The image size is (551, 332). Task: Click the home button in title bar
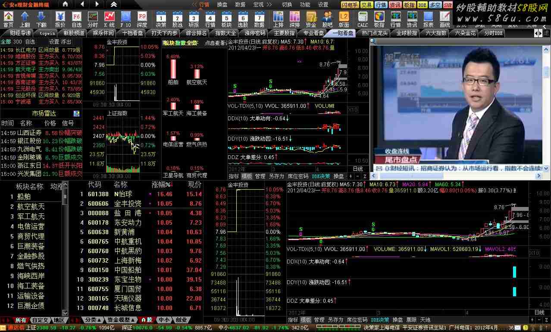65,4
